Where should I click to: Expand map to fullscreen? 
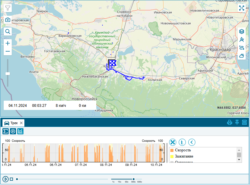click(x=242, y=8)
